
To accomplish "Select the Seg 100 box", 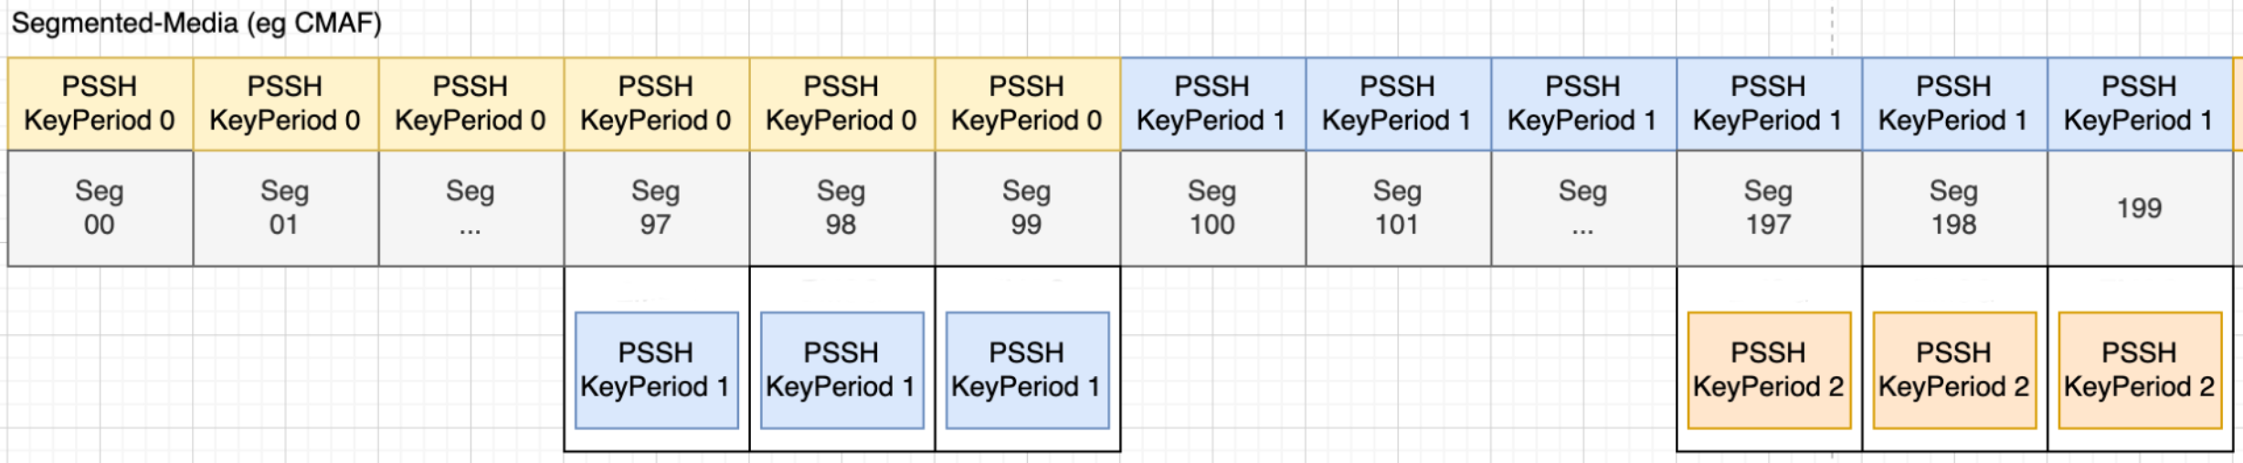I will [x=1212, y=208].
